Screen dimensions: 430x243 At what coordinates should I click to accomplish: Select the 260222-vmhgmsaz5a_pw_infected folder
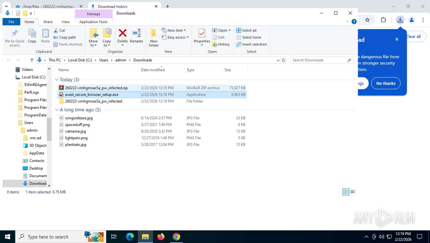pyautogui.click(x=152, y=101)
